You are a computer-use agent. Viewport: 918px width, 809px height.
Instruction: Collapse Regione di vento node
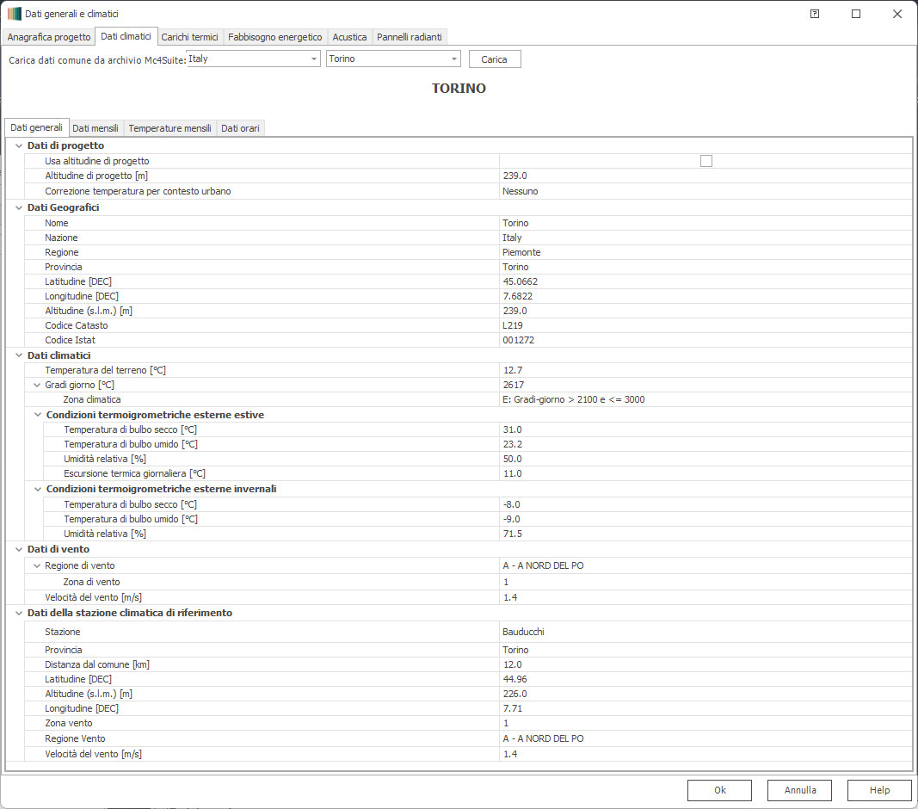coord(37,565)
